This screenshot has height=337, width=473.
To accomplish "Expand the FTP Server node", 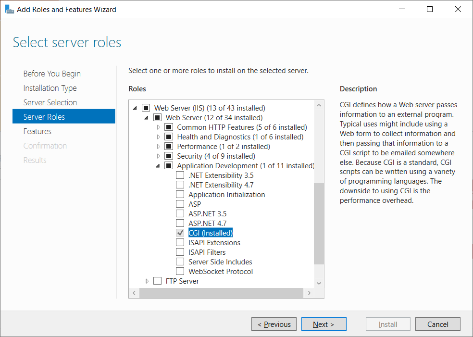I will 147,281.
